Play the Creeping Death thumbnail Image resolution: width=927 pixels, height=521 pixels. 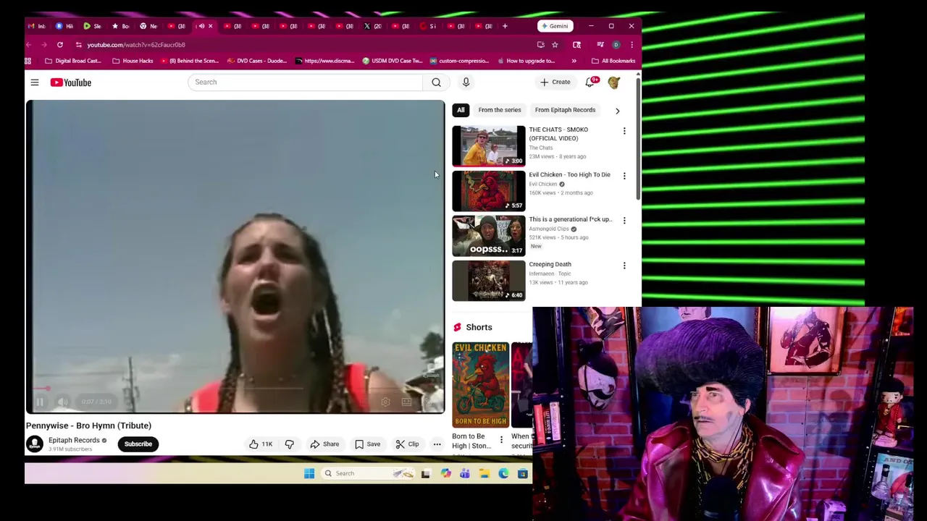(x=489, y=281)
